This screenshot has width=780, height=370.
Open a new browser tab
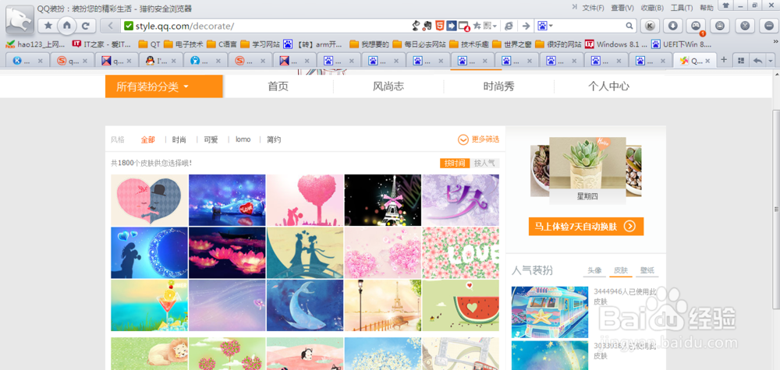pyautogui.click(x=724, y=60)
